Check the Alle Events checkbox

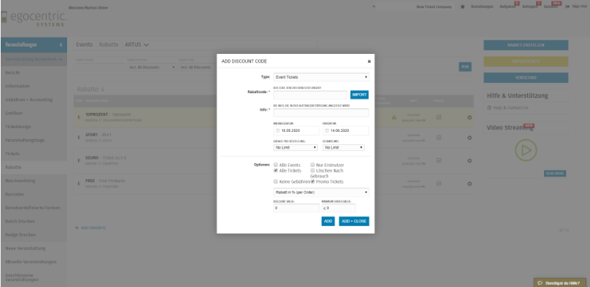pos(276,165)
